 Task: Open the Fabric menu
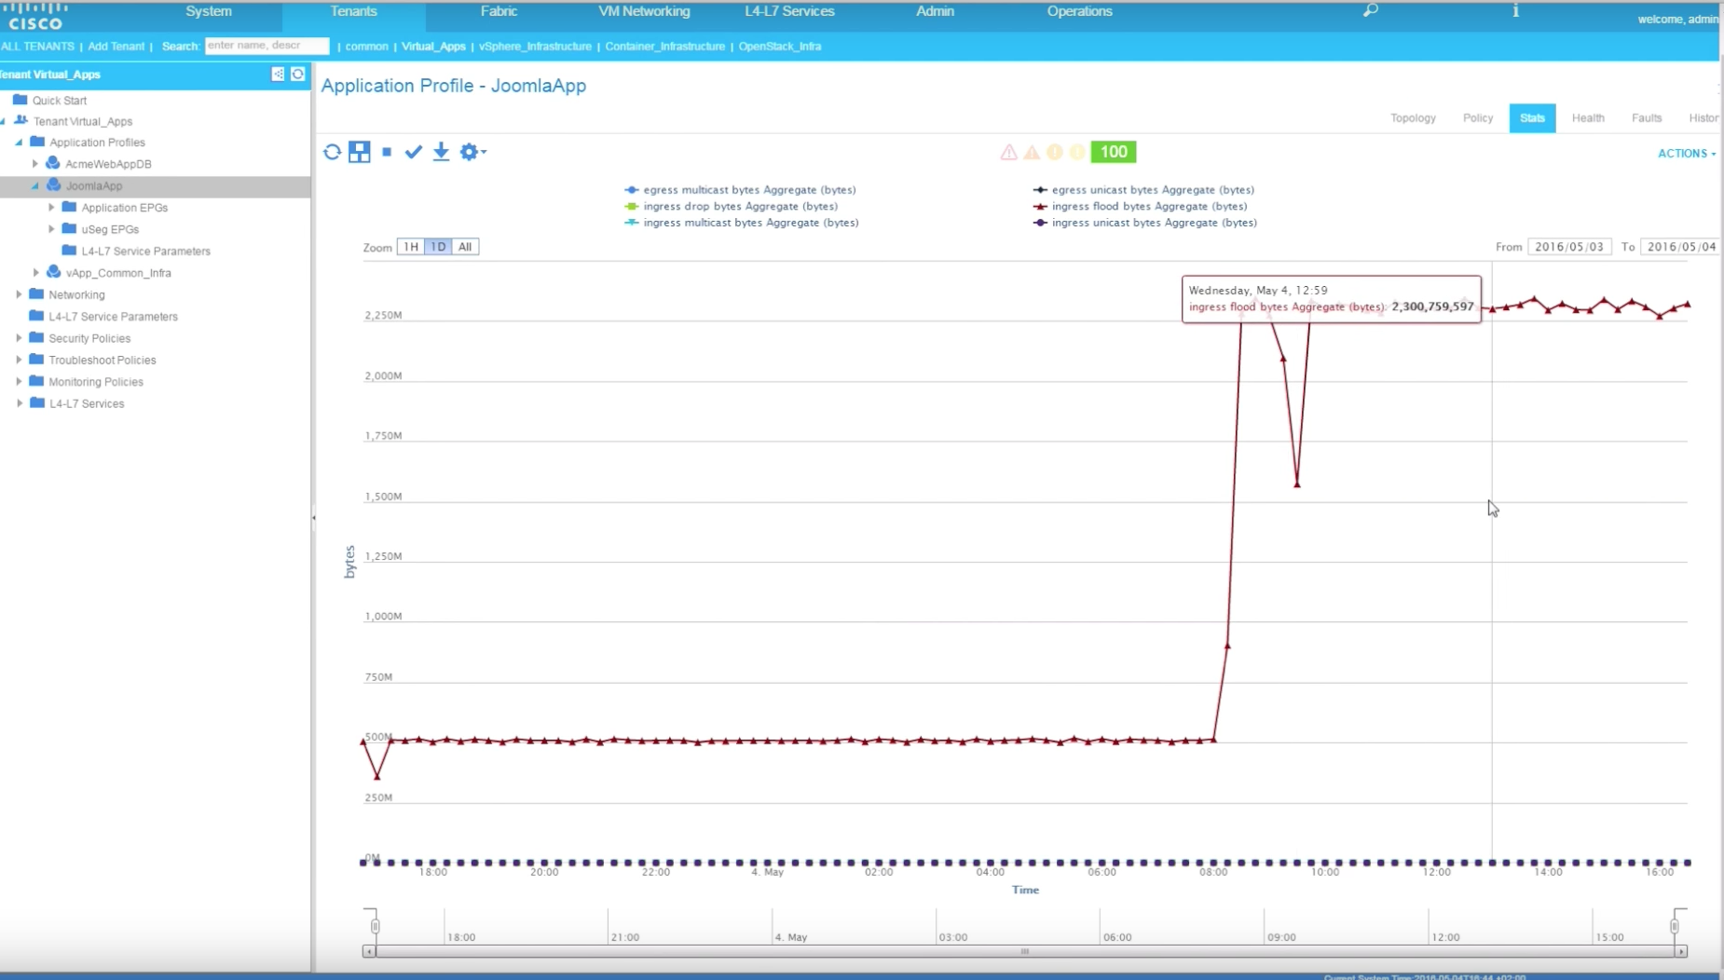click(x=499, y=11)
